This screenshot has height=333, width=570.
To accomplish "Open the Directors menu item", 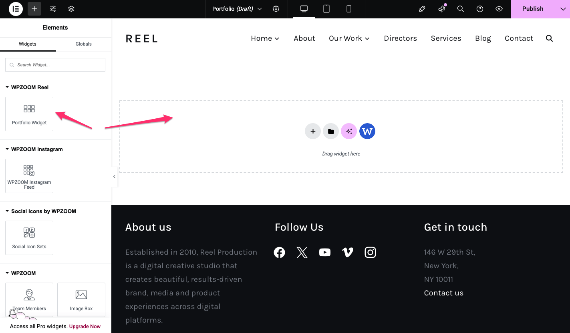I will pos(400,38).
